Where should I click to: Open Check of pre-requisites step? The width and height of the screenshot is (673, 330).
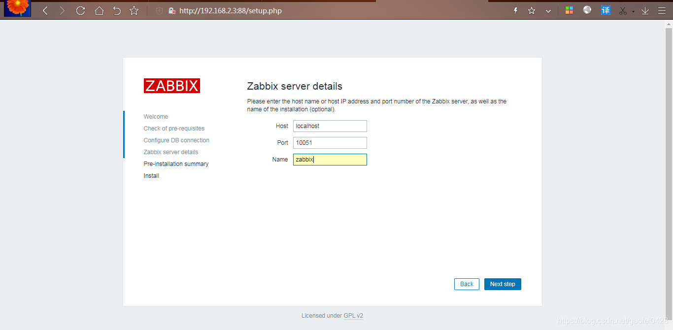174,128
